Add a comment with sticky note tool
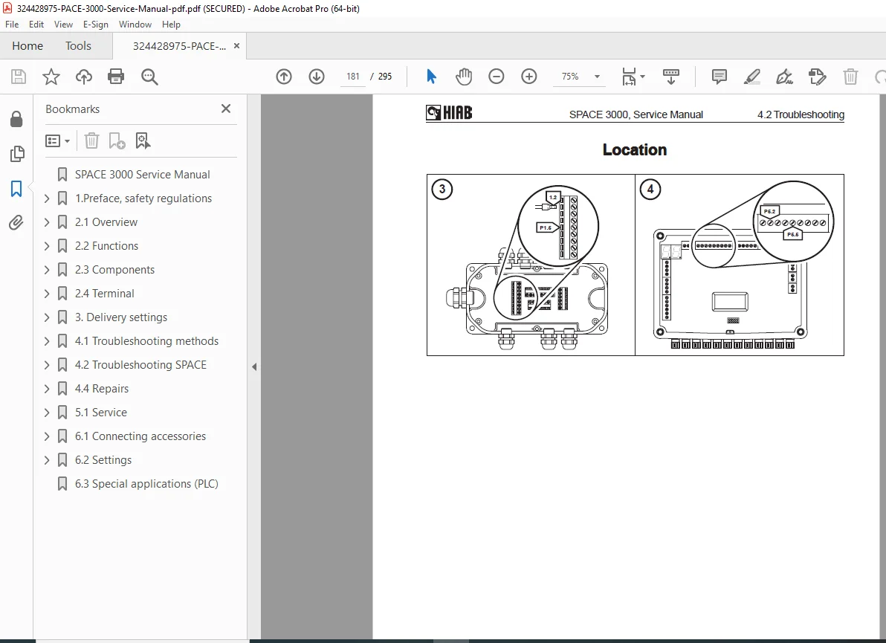 720,77
